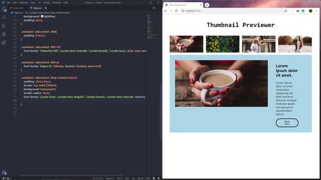Click the green Chrome extension icon

click(x=297, y=11)
